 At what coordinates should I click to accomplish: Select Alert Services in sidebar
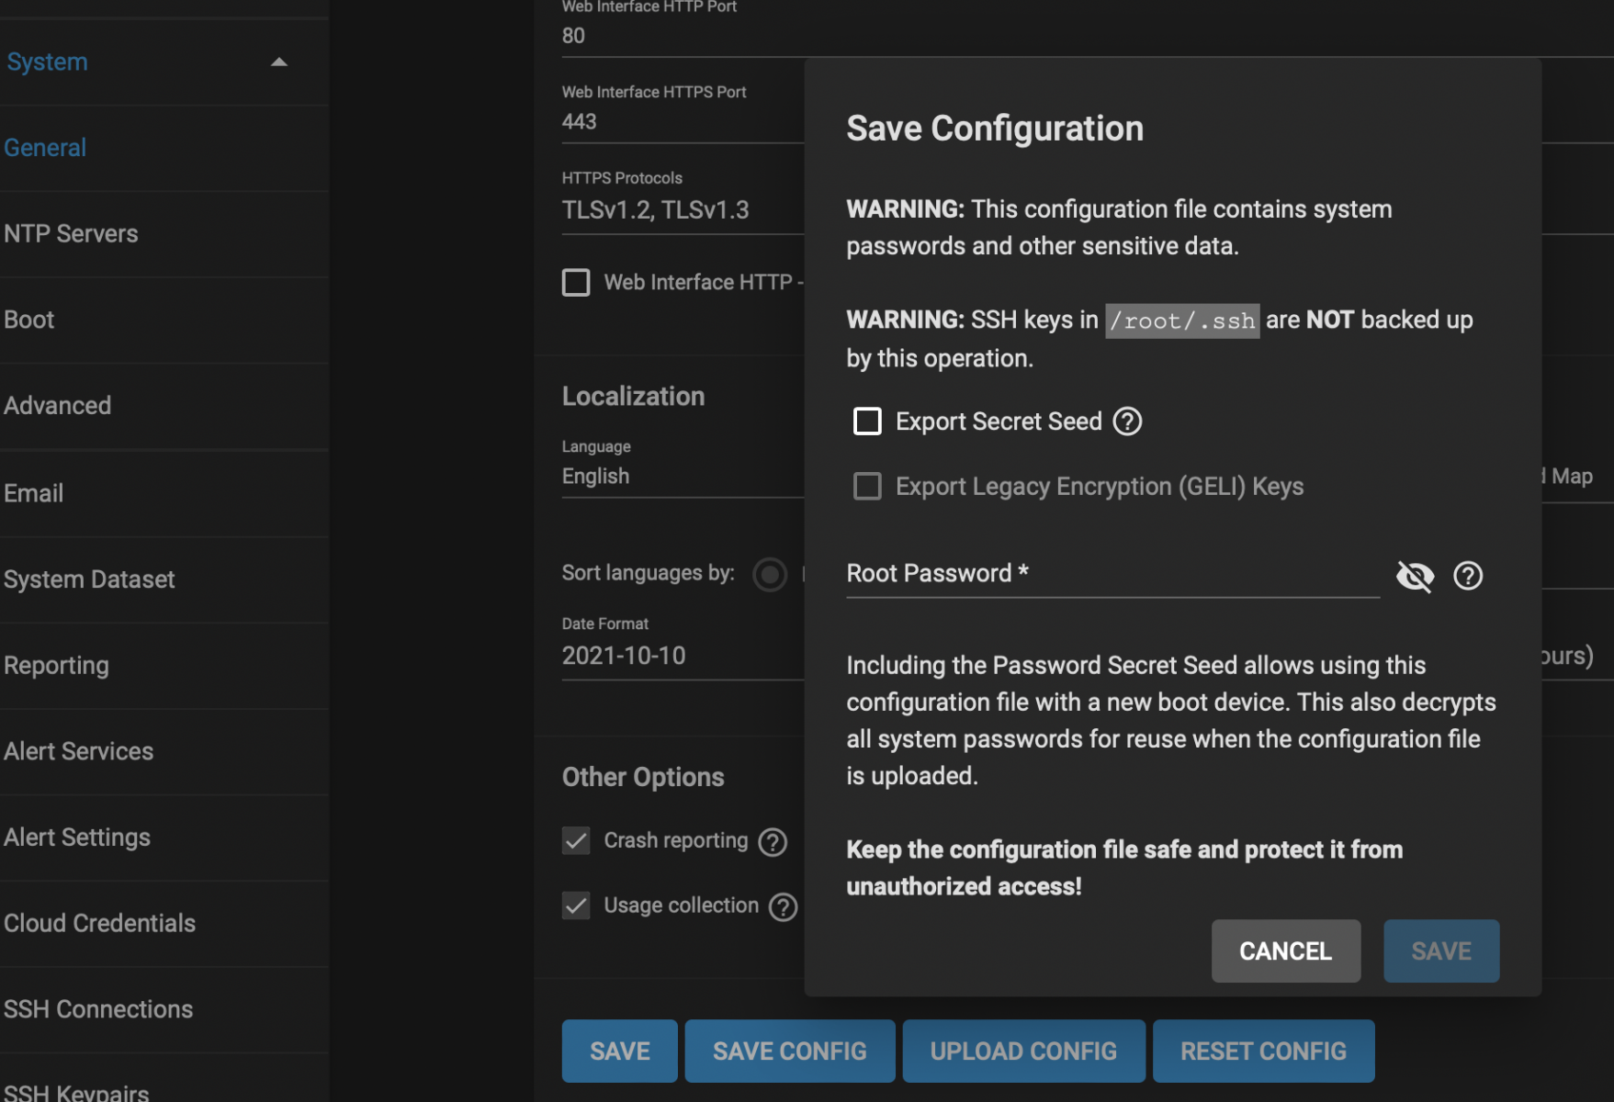(79, 751)
